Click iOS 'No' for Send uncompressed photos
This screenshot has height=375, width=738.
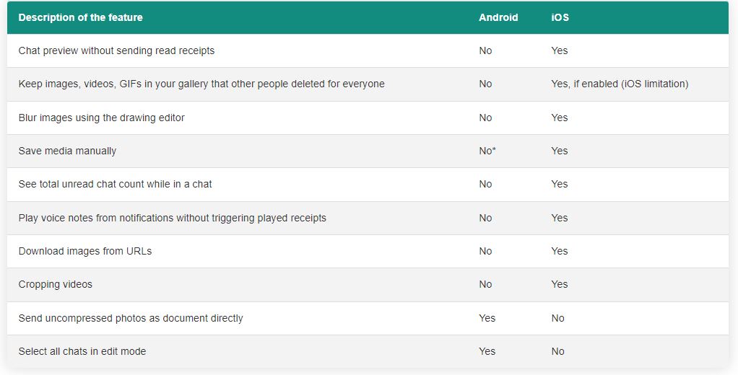pos(557,318)
